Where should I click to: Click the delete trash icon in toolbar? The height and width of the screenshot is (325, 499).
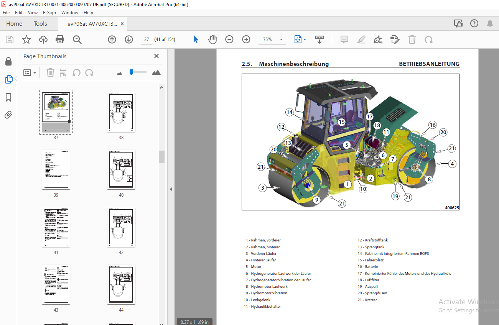pos(412,39)
